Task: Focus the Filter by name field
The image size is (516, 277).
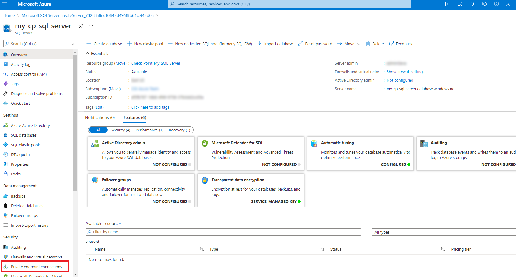Action: pos(223,232)
